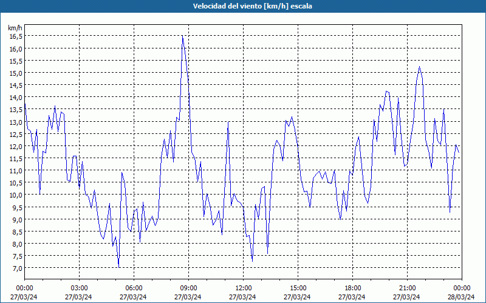
Task: Select the 11,5 tick label
Action: (x=16, y=159)
